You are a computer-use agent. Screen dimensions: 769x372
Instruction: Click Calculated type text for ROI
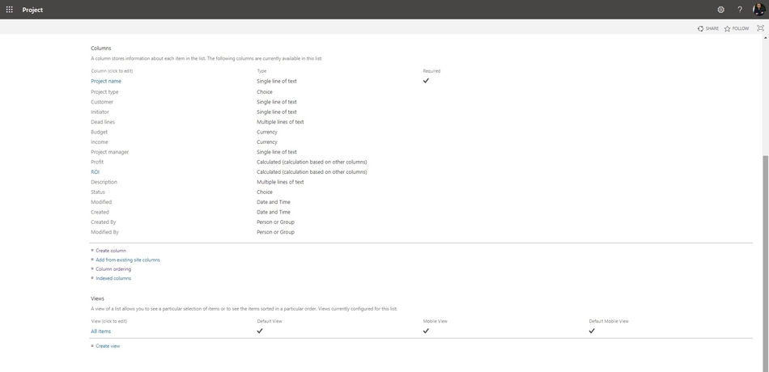pyautogui.click(x=312, y=172)
